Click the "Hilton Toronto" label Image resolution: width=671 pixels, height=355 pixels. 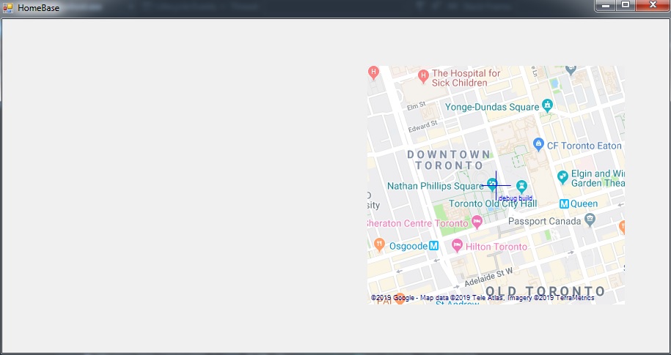(496, 247)
